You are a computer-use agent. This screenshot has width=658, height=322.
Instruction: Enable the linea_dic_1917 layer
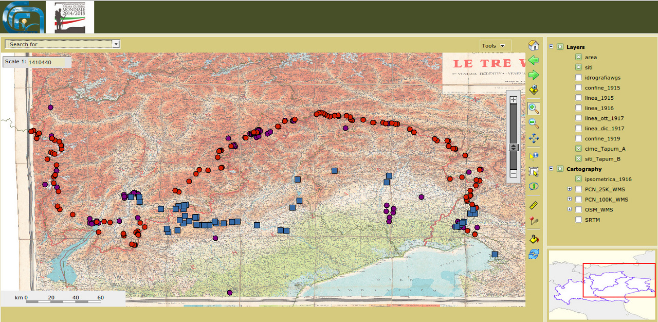point(578,128)
